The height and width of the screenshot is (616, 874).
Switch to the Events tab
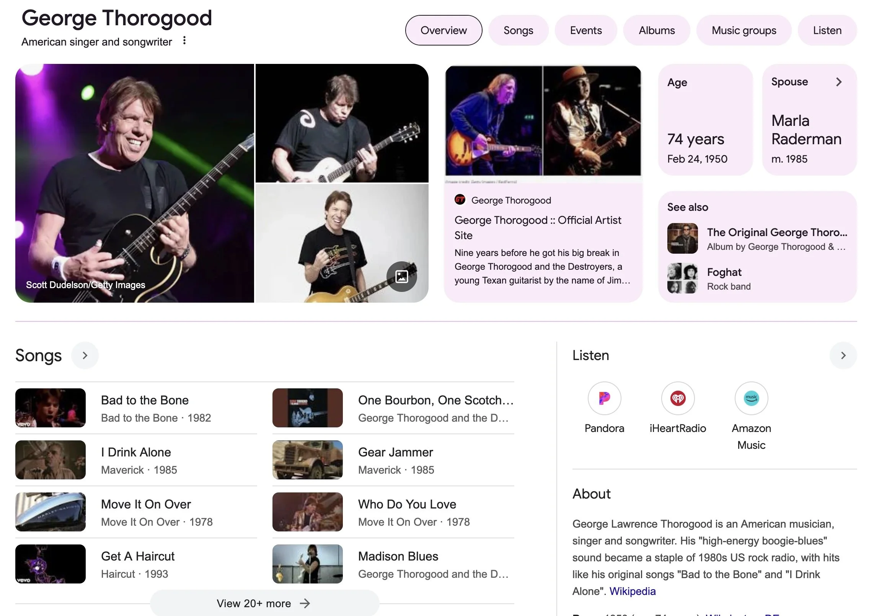pyautogui.click(x=585, y=31)
